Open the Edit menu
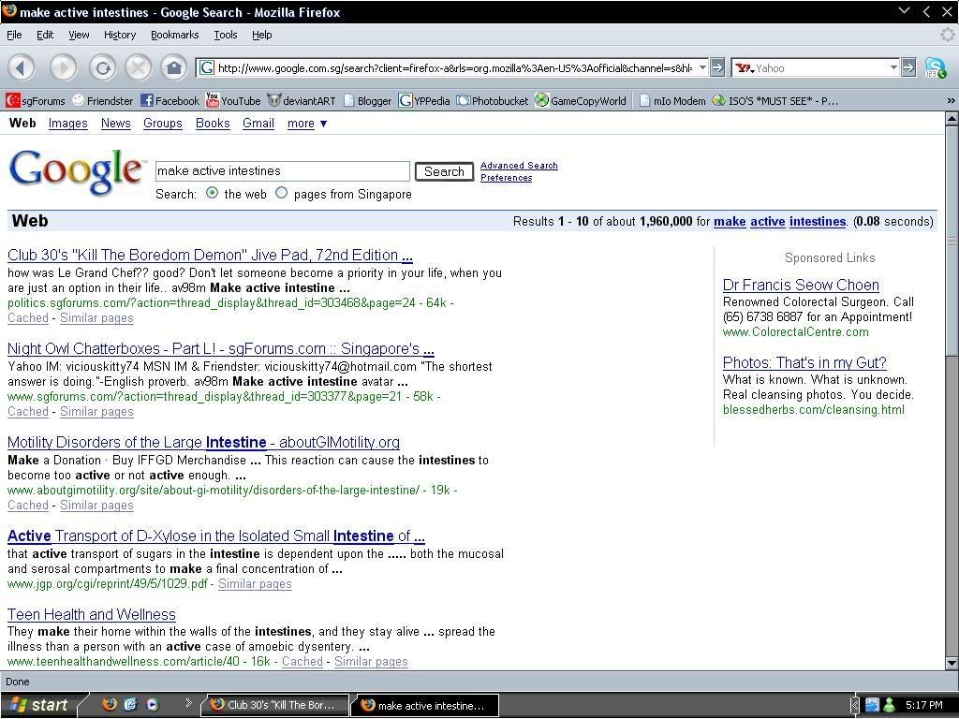This screenshot has height=719, width=959. tap(45, 35)
